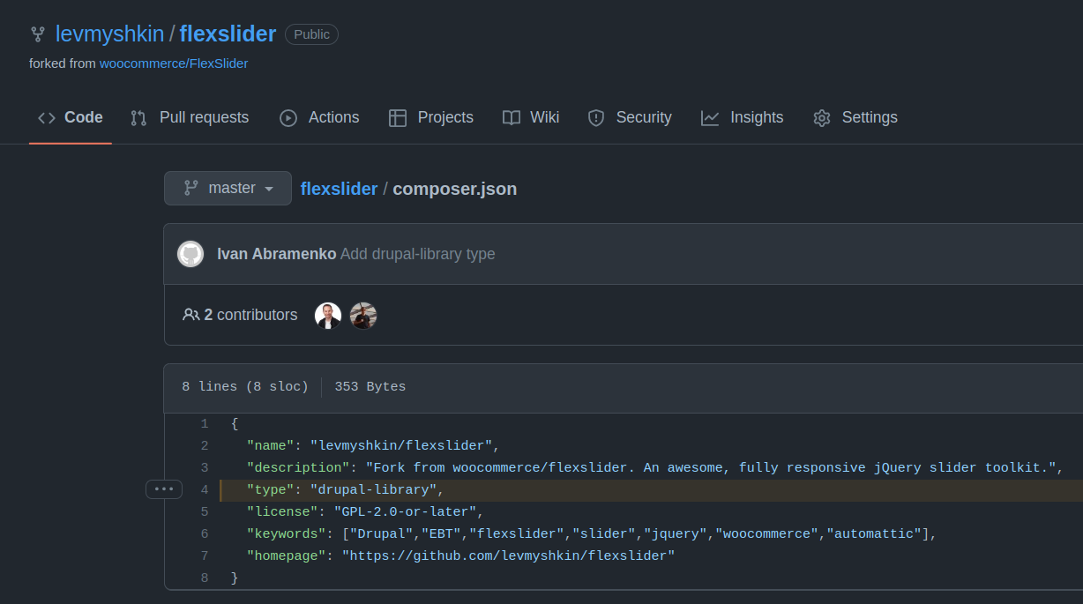Click the Public badge next to flexslider

coord(311,34)
